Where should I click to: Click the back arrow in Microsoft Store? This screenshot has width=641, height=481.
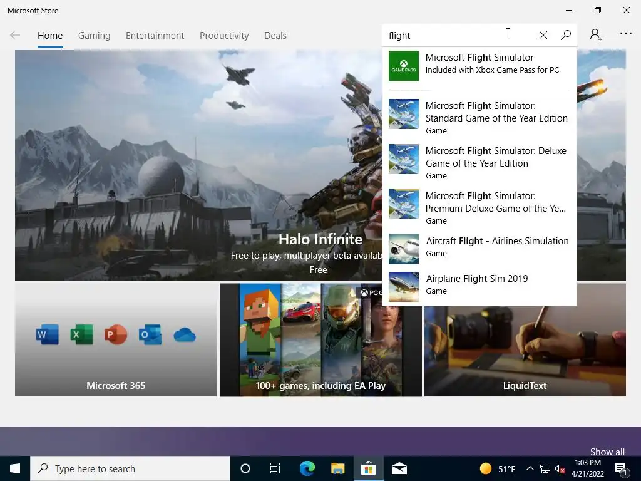[x=15, y=35]
